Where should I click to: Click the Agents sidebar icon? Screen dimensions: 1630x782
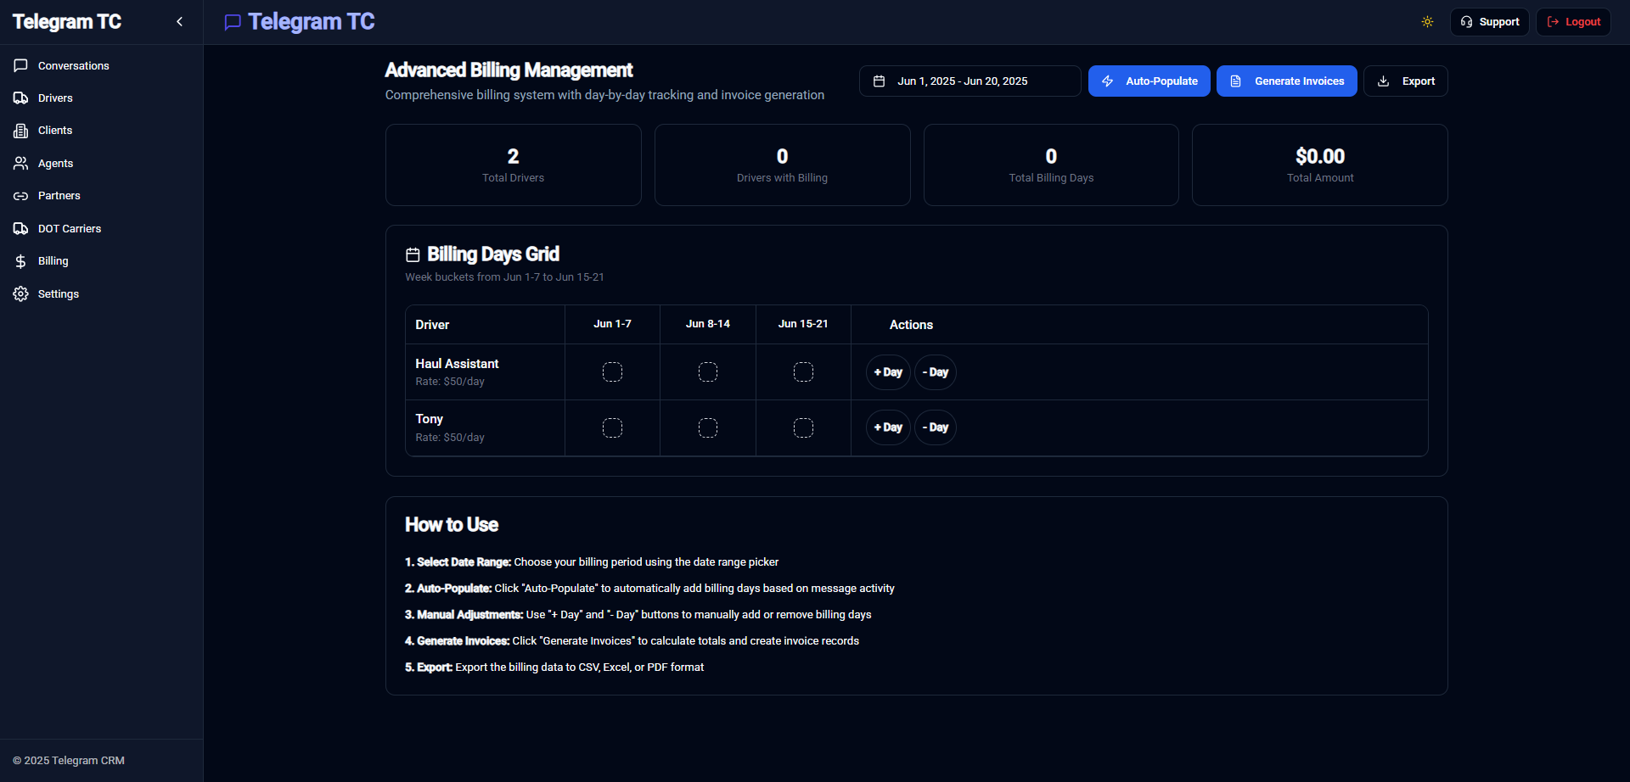coord(20,163)
